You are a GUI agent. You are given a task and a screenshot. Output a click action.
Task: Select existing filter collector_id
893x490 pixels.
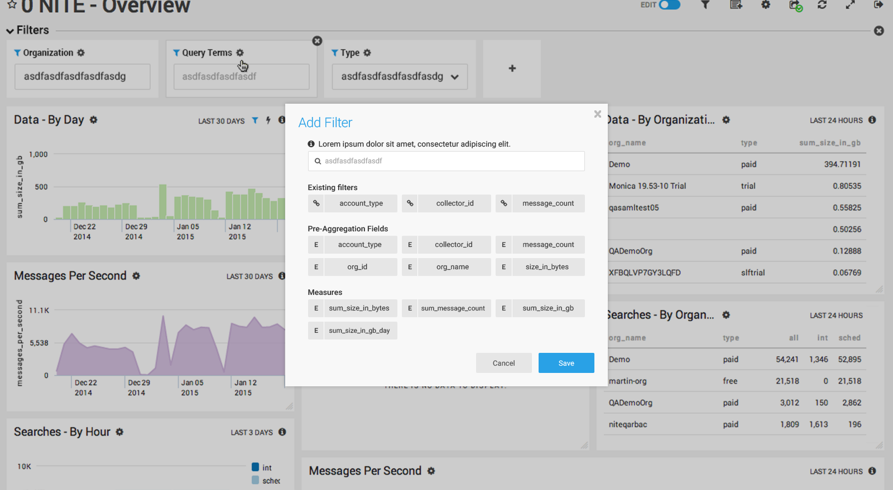(x=455, y=203)
